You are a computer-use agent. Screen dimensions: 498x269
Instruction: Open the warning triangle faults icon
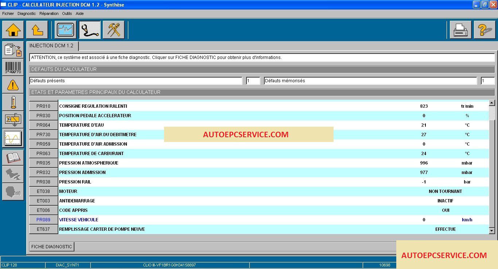click(13, 85)
